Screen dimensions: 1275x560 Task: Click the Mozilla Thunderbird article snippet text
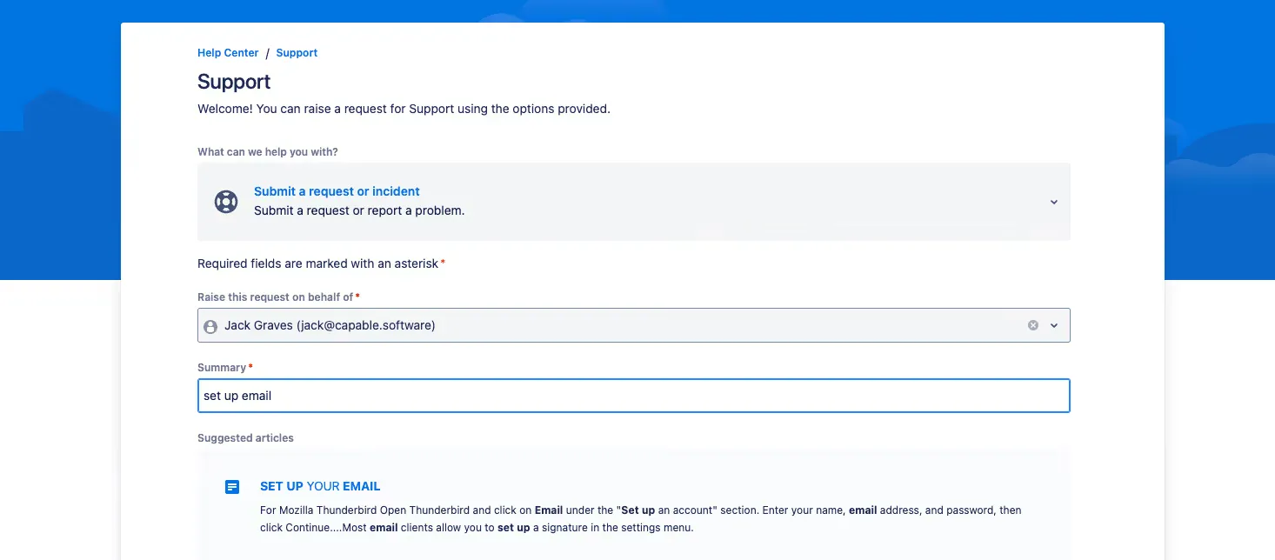tap(641, 519)
